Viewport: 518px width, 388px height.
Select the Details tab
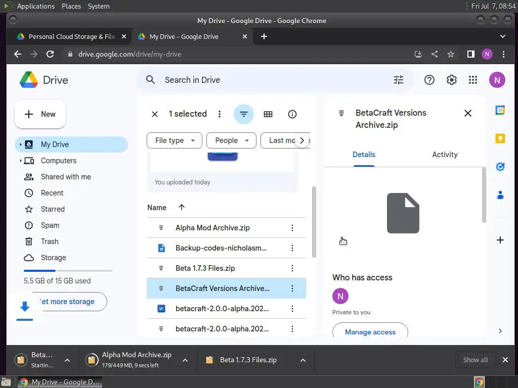364,155
